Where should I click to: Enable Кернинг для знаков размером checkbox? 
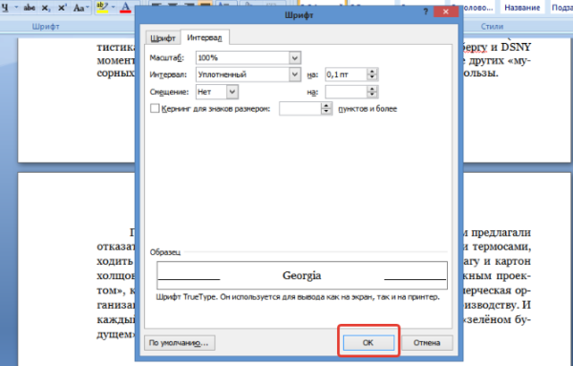(x=155, y=108)
